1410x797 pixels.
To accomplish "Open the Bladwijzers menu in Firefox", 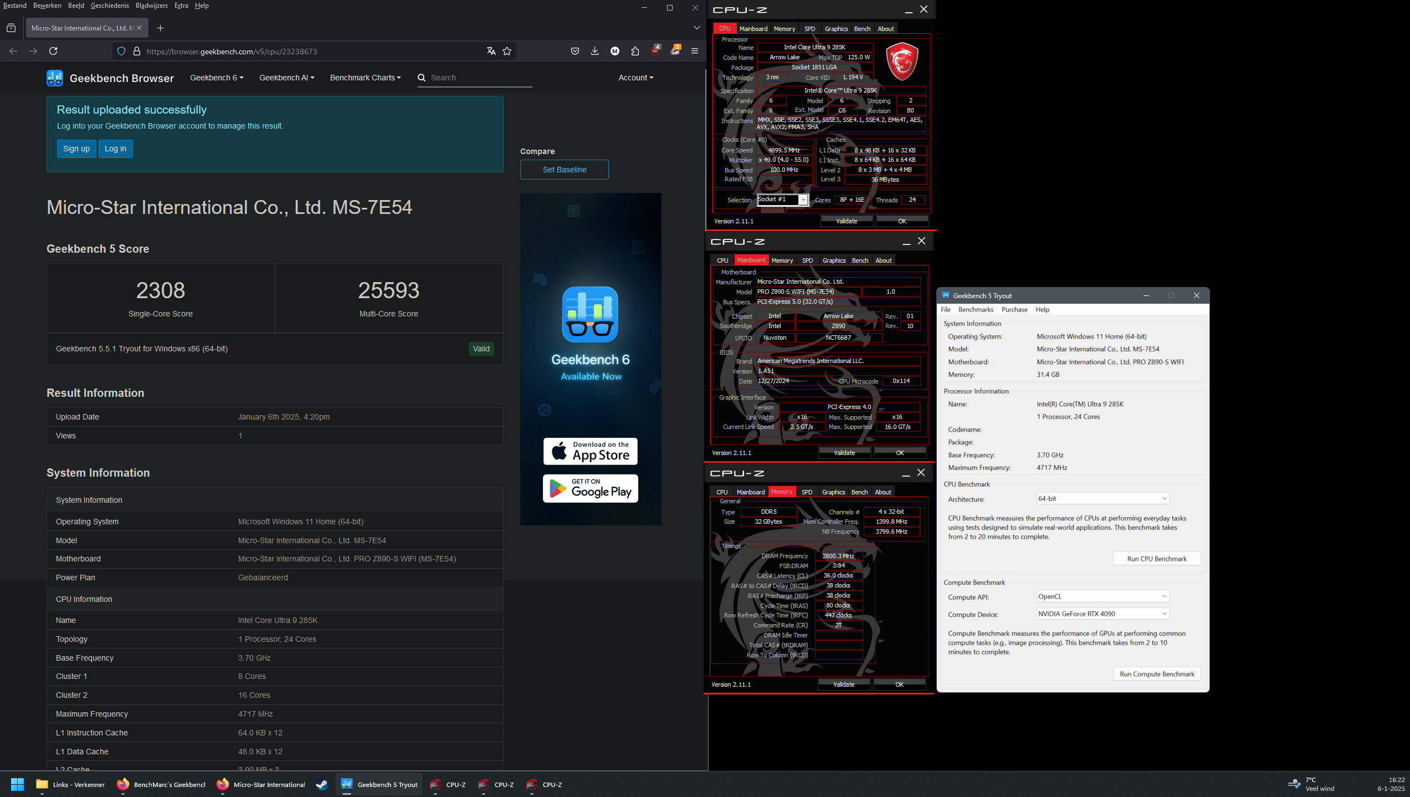I will (x=151, y=6).
